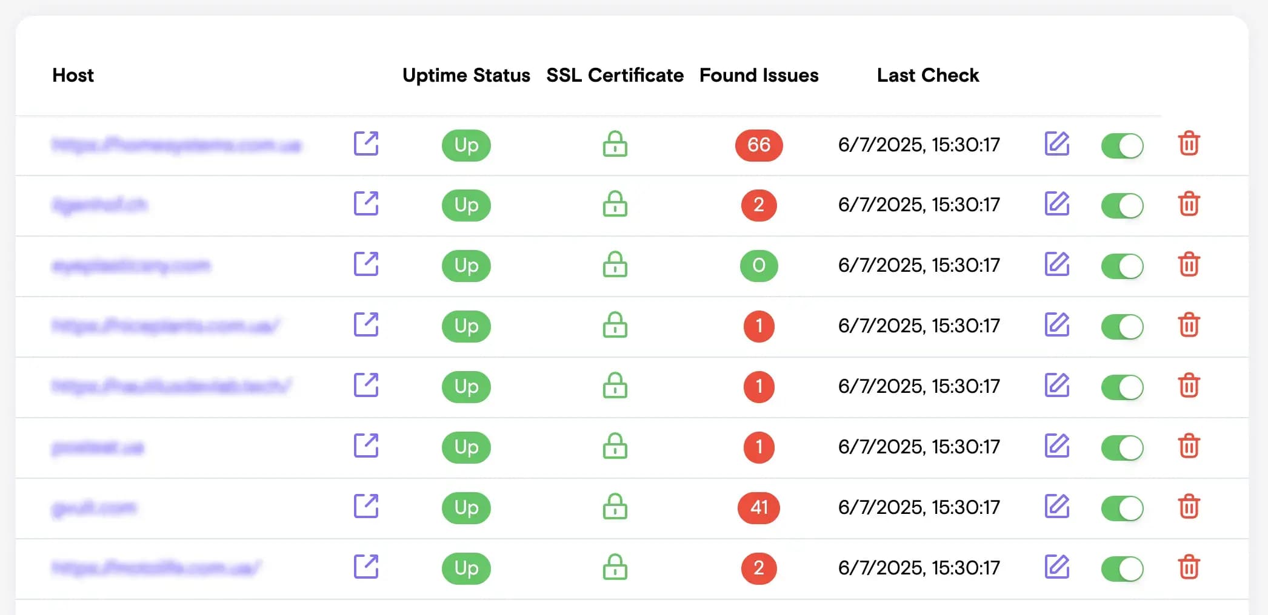Toggle monitoring switch in the fourth host row
1268x615 pixels.
[x=1123, y=327]
